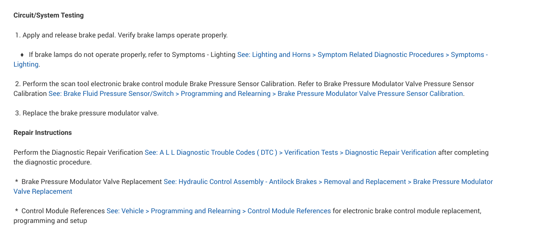Click 'Perform the Diagnostic Repair Verification' plain text
This screenshot has height=244, width=547.
(78, 152)
